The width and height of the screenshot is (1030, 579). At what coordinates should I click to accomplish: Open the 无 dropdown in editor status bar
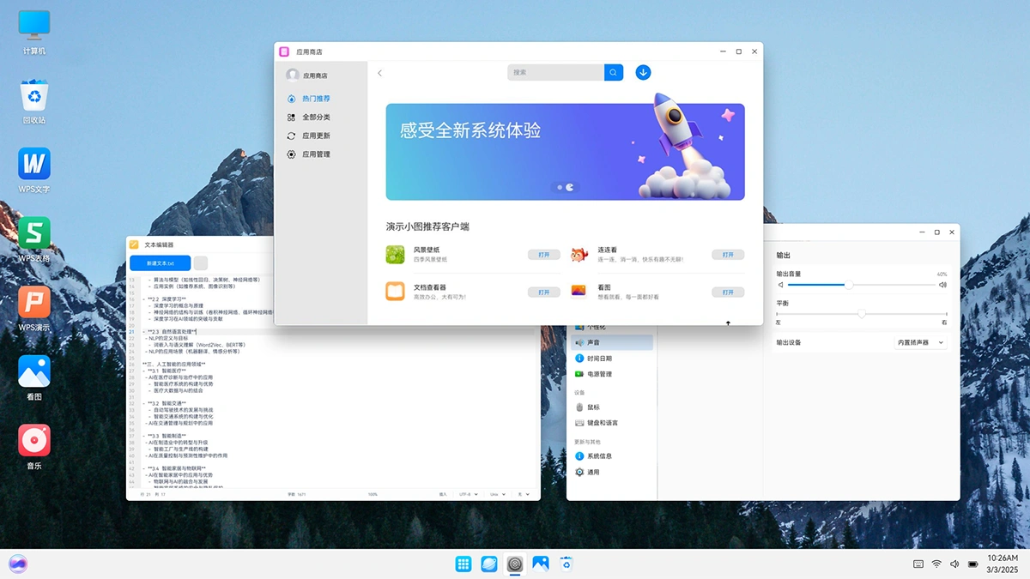coord(523,495)
